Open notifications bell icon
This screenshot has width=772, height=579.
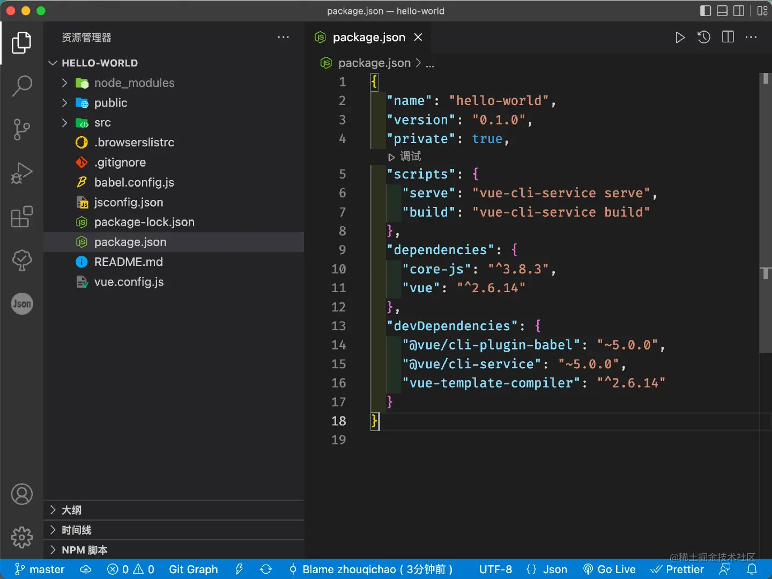(752, 569)
